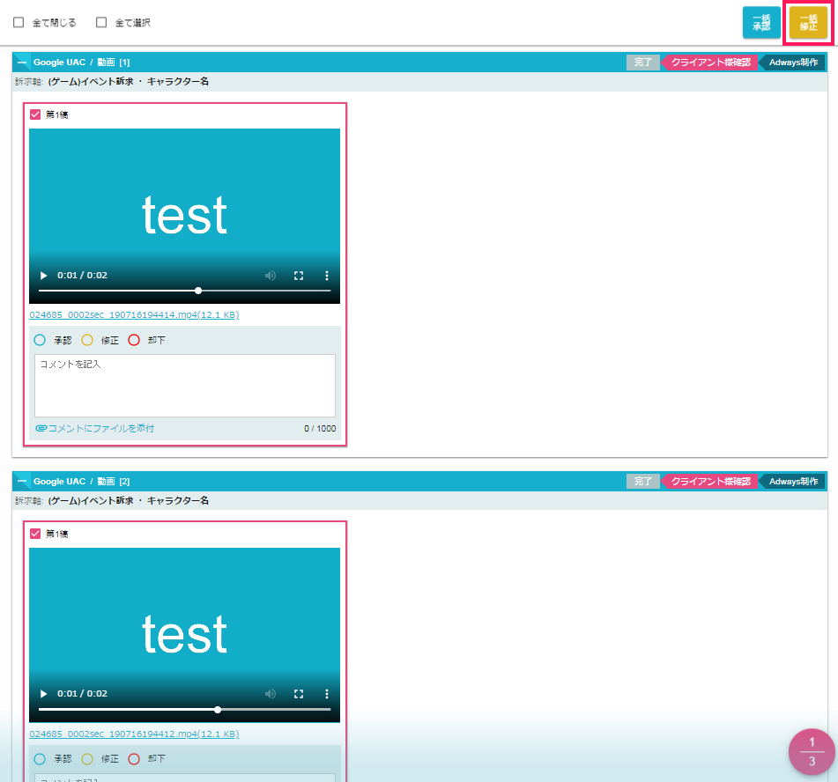Enter fullscreen on the first video

pyautogui.click(x=299, y=276)
